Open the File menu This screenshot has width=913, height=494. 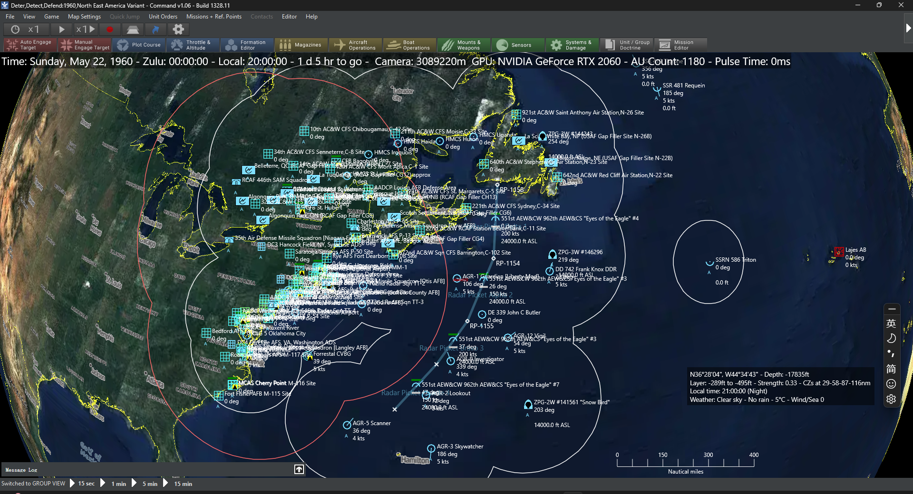pos(10,17)
